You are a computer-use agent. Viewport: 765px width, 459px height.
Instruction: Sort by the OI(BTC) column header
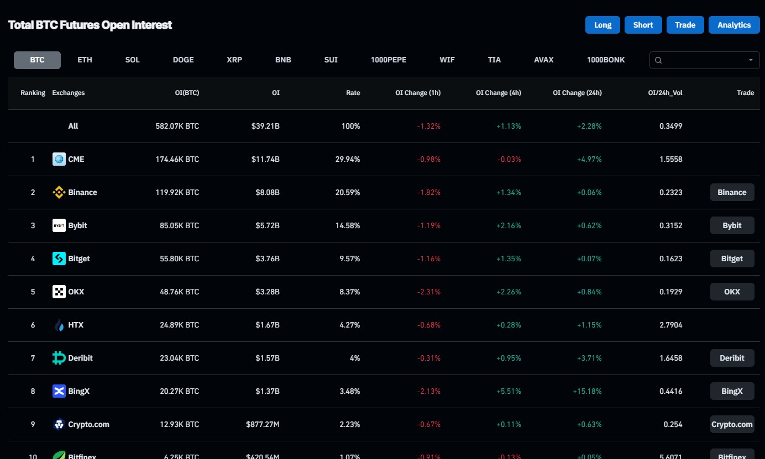tap(187, 93)
